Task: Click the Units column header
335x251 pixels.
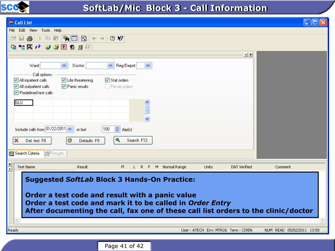Action: 208,167
